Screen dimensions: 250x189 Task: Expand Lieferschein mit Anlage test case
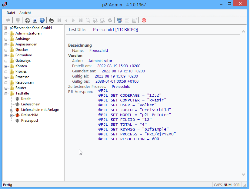click(12, 110)
